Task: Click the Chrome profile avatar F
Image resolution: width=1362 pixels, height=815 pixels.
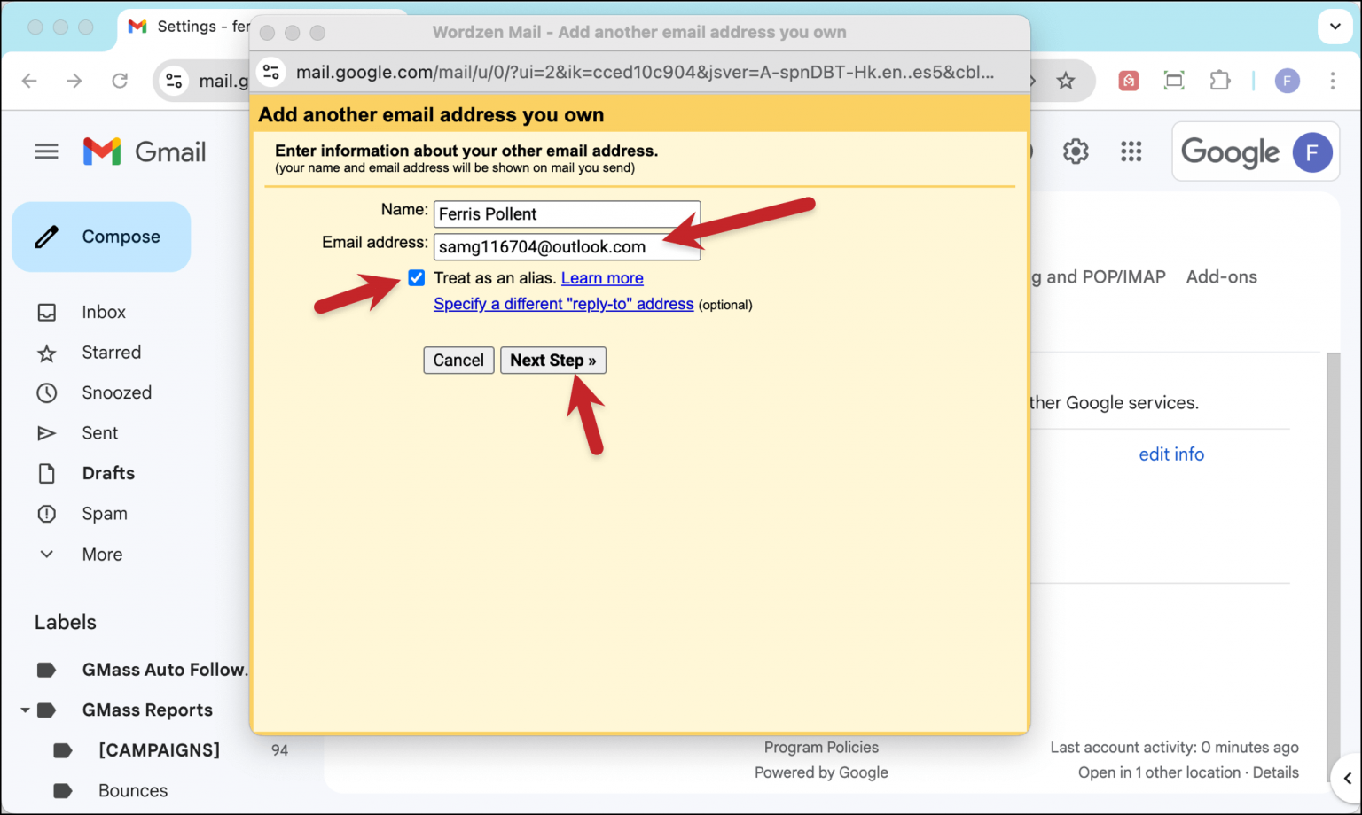Action: click(x=1287, y=80)
